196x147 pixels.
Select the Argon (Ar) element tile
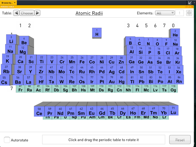pos(177,51)
